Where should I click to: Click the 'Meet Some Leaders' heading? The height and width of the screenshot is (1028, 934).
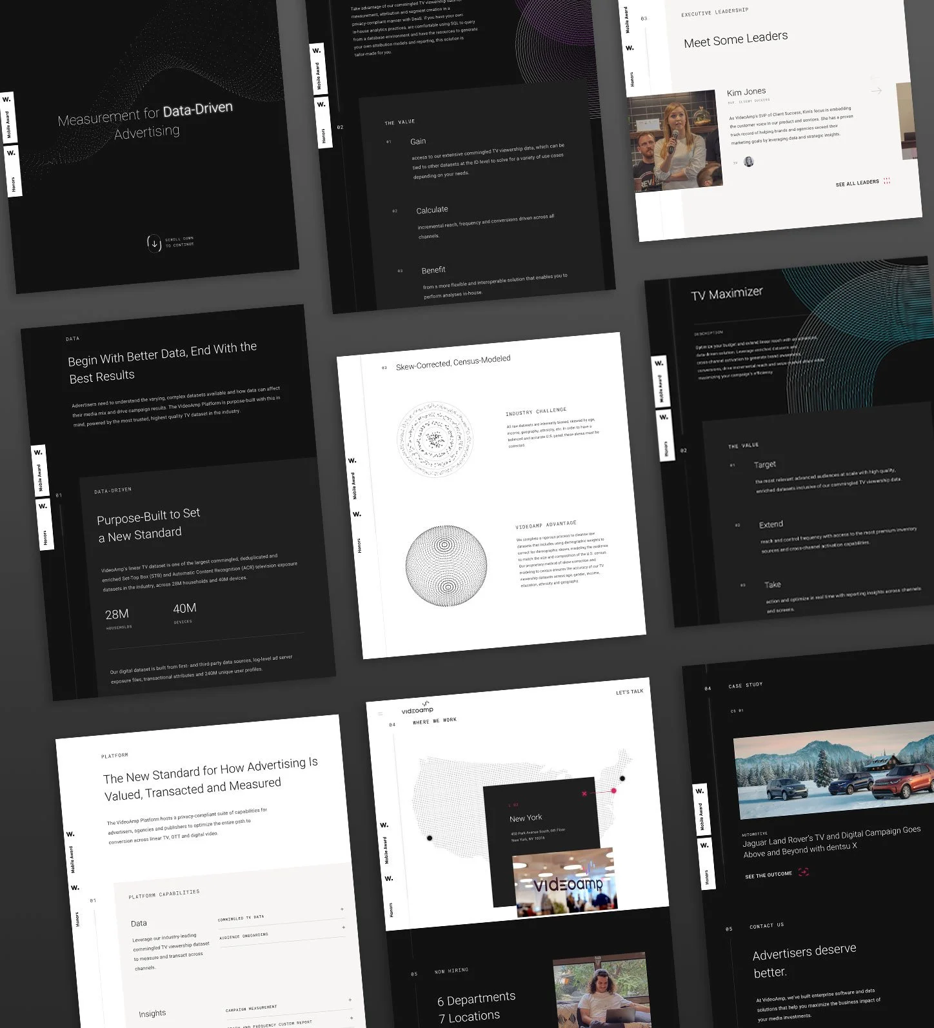[x=736, y=39]
